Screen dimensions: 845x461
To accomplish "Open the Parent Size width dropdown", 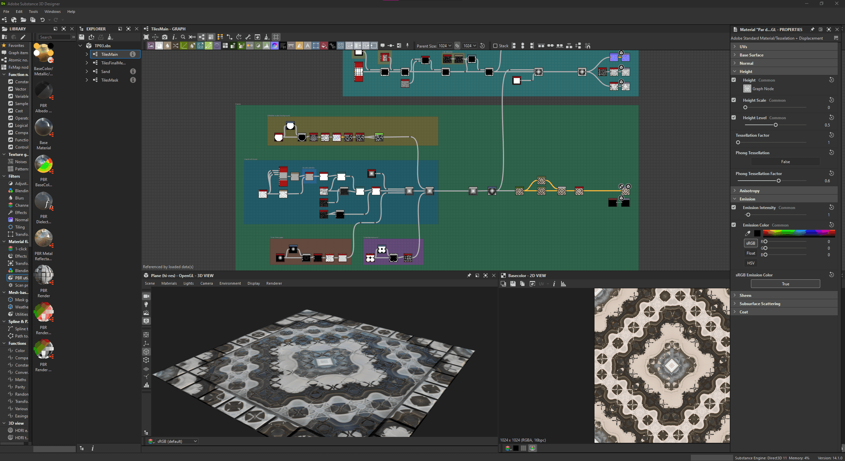I will pos(445,46).
